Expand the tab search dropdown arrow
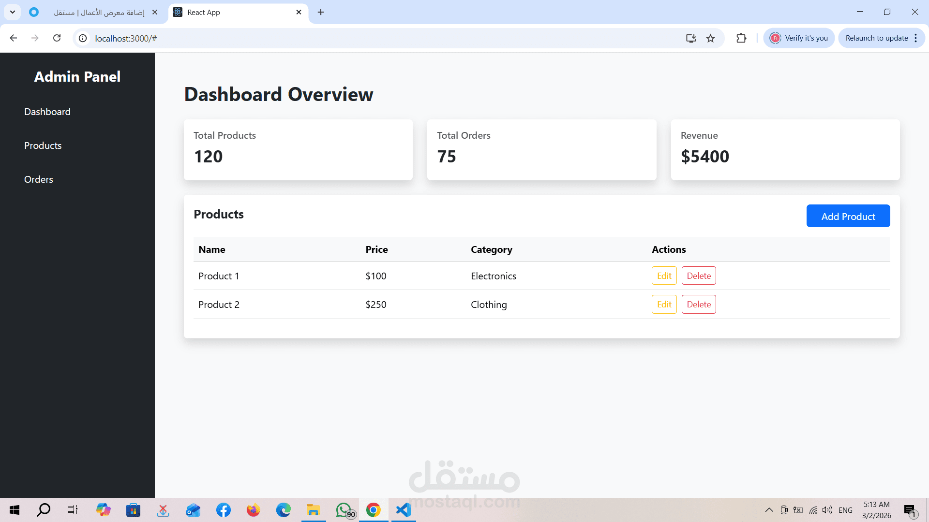 (x=13, y=12)
